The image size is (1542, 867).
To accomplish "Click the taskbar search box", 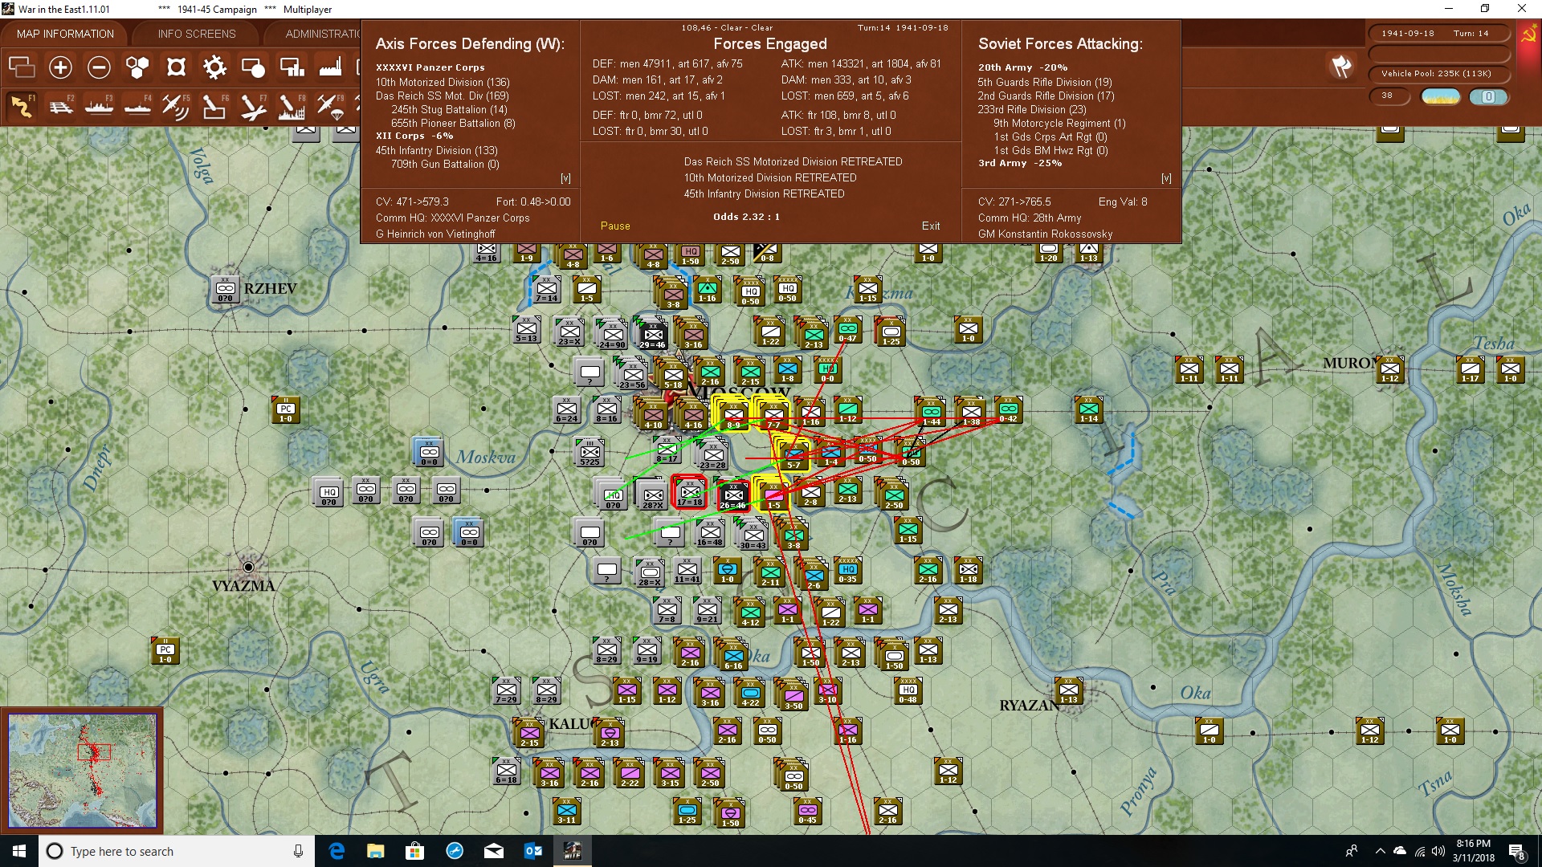I will click(x=177, y=851).
